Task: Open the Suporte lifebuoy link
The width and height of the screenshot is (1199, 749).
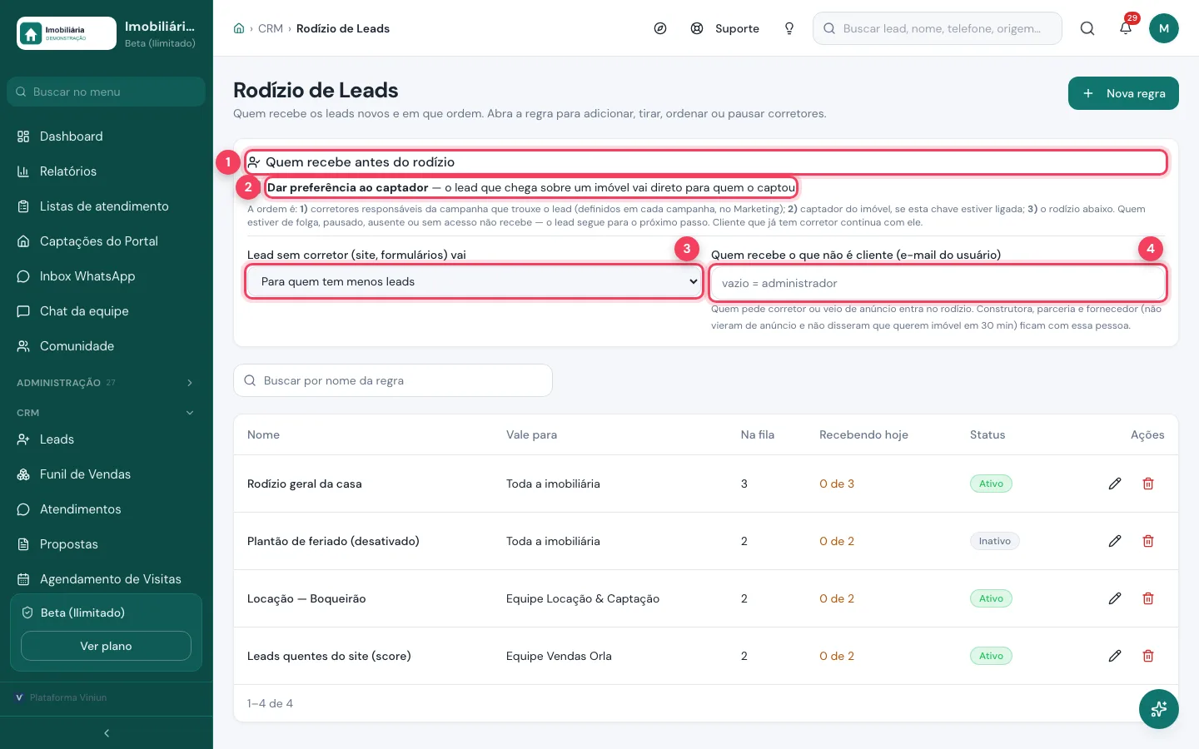Action: click(725, 28)
